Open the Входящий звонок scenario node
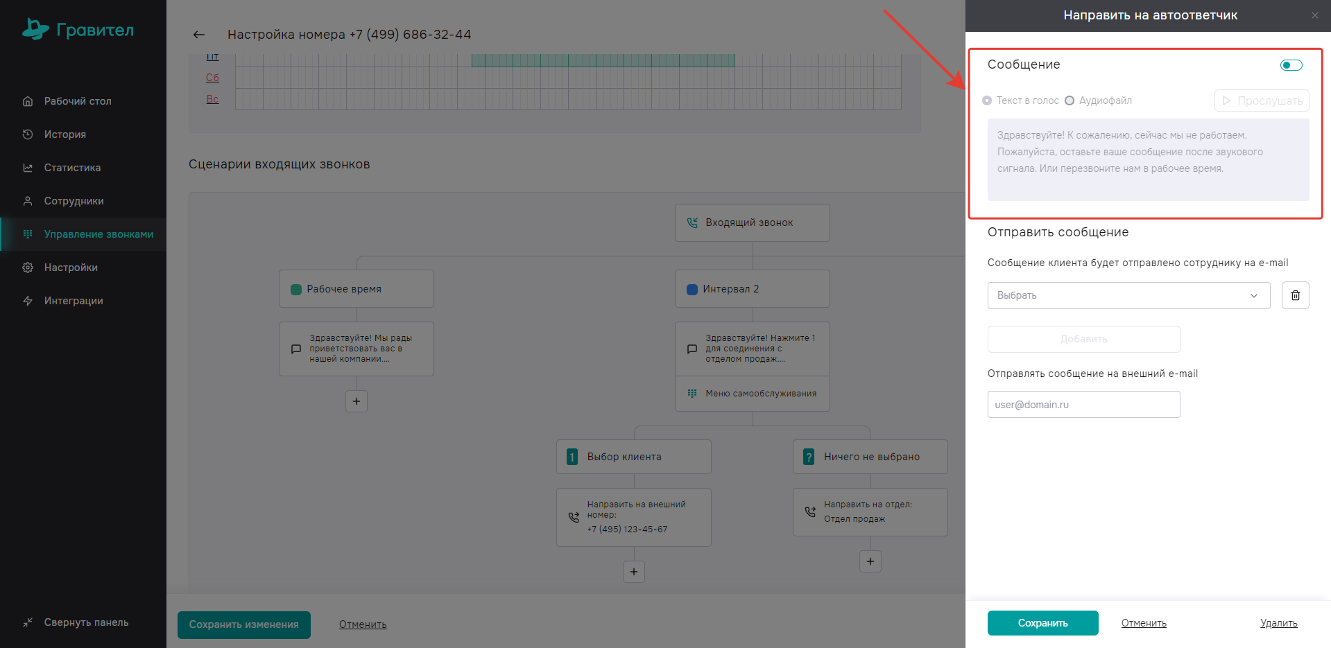 [752, 222]
